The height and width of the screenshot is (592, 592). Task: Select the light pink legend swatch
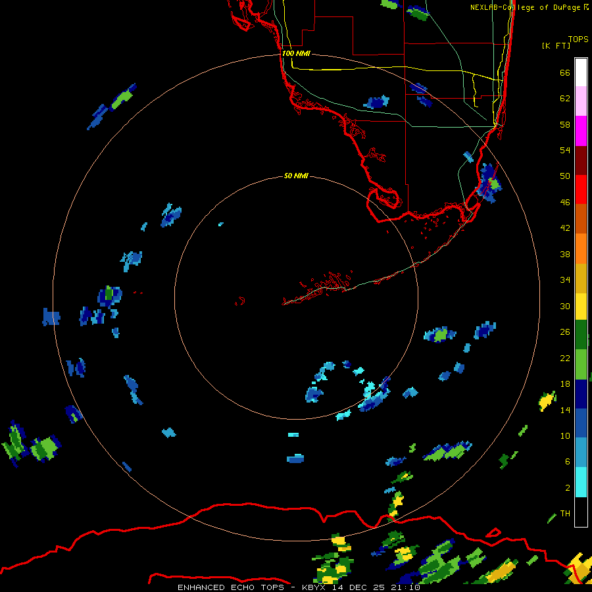click(x=581, y=101)
